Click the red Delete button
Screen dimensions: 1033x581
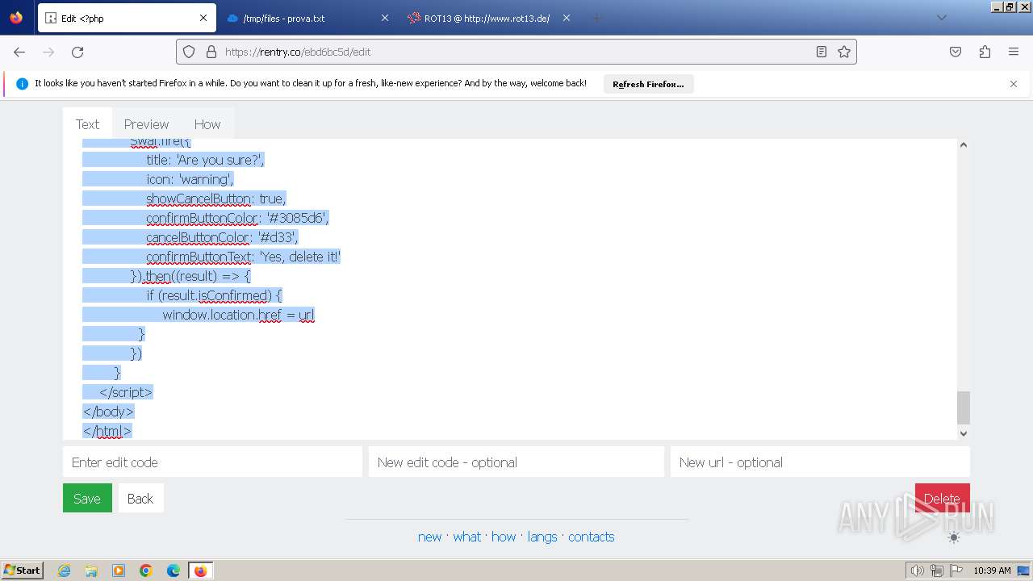pyautogui.click(x=942, y=498)
